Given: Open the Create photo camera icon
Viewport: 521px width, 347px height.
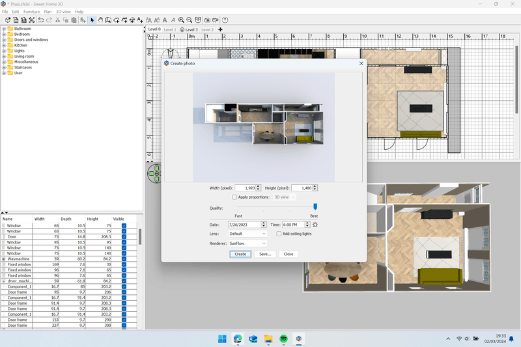Looking at the screenshot, I should pyautogui.click(x=206, y=20).
